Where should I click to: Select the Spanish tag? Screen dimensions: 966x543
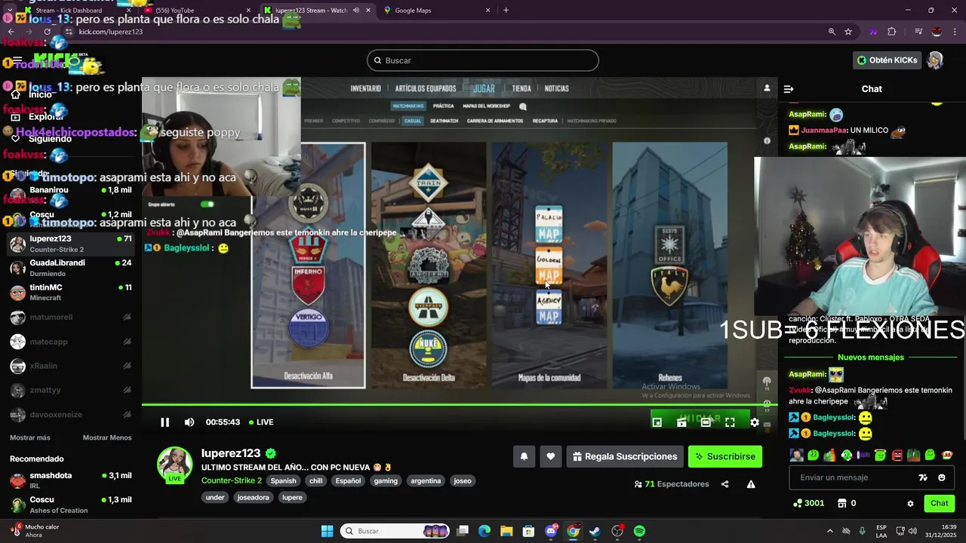tap(284, 480)
